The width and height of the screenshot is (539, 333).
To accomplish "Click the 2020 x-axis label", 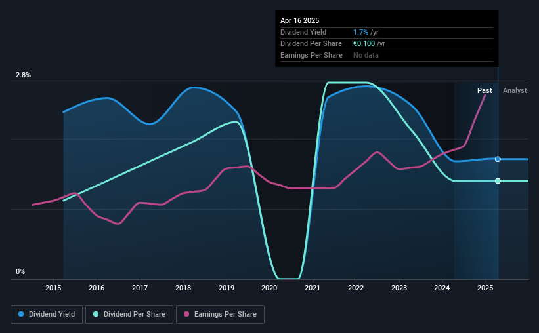I will (x=269, y=288).
